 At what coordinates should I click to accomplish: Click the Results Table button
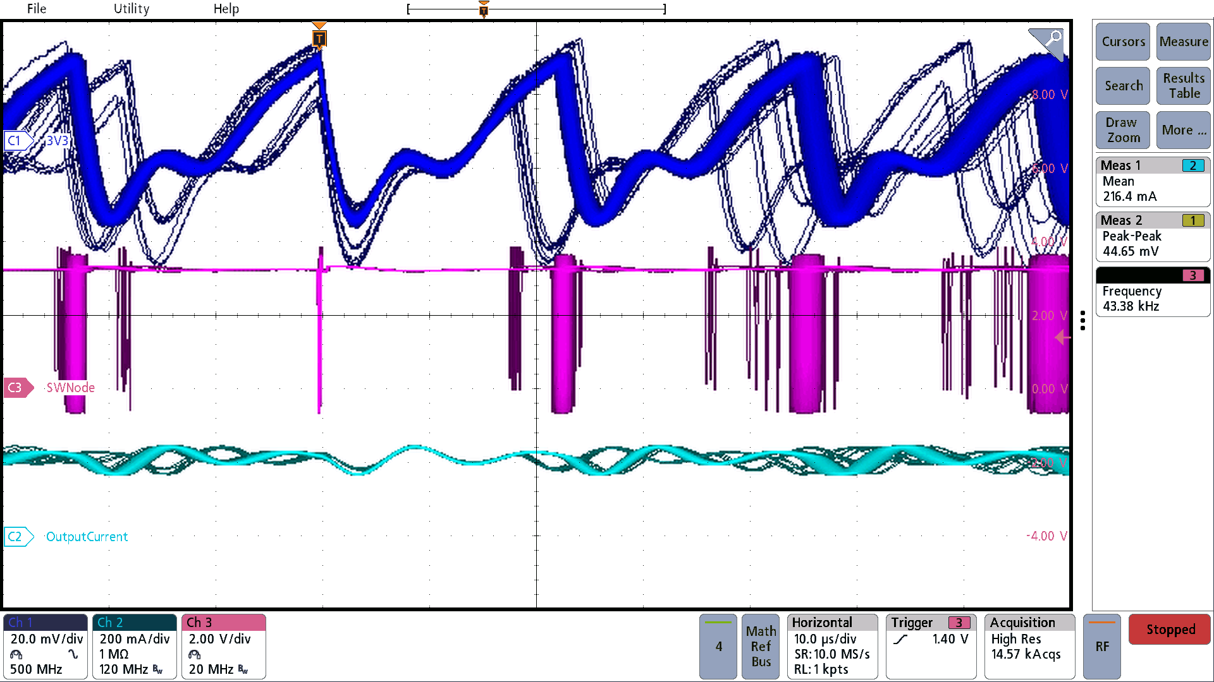pos(1183,86)
